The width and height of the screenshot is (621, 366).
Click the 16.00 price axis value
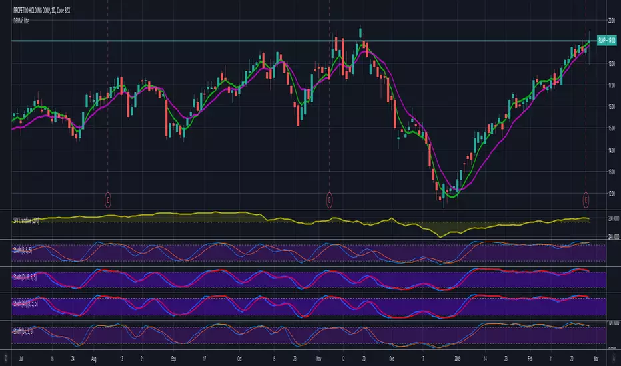pyautogui.click(x=612, y=107)
